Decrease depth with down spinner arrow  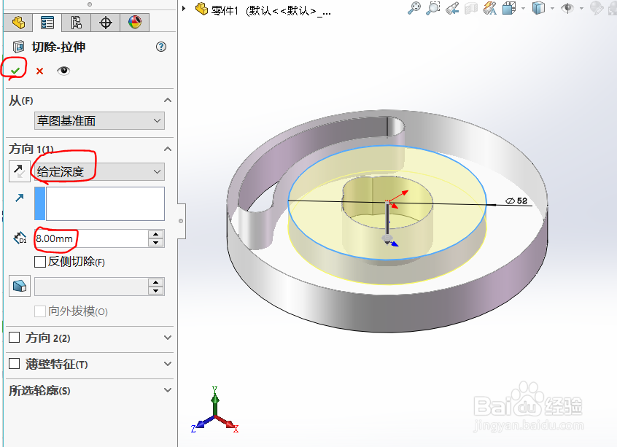tap(156, 243)
